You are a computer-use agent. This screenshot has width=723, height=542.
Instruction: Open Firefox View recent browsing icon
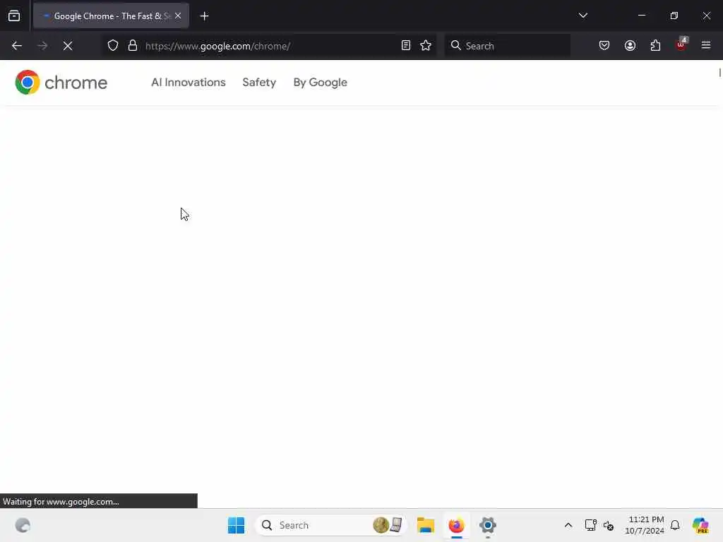pos(14,16)
